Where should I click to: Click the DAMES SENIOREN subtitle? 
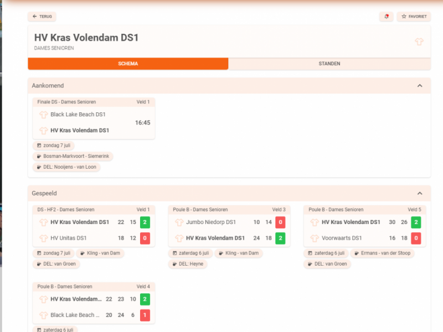tap(54, 48)
